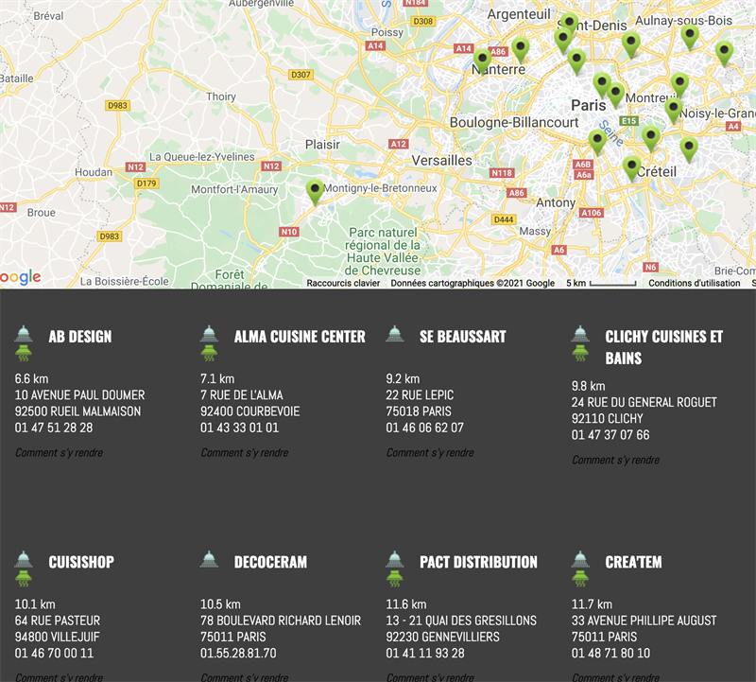Open Comment s'y rendre for ALMA CUISINE CENTER
756x682 pixels.
tap(245, 453)
